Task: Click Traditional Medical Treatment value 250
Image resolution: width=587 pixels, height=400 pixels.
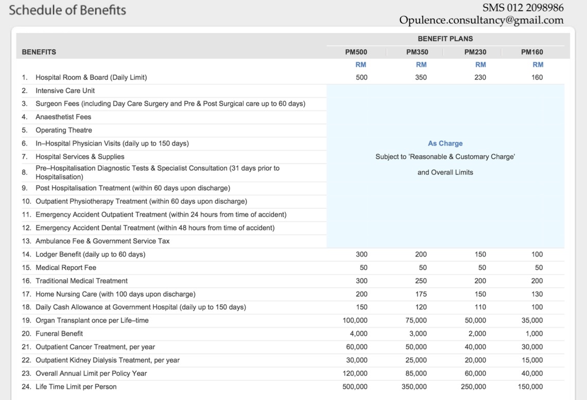Action: (421, 281)
